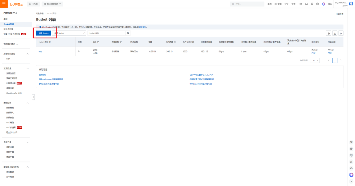Screen dimensions: 355x186
Task: Click the 创建 Bucket button
Action: point(44,33)
